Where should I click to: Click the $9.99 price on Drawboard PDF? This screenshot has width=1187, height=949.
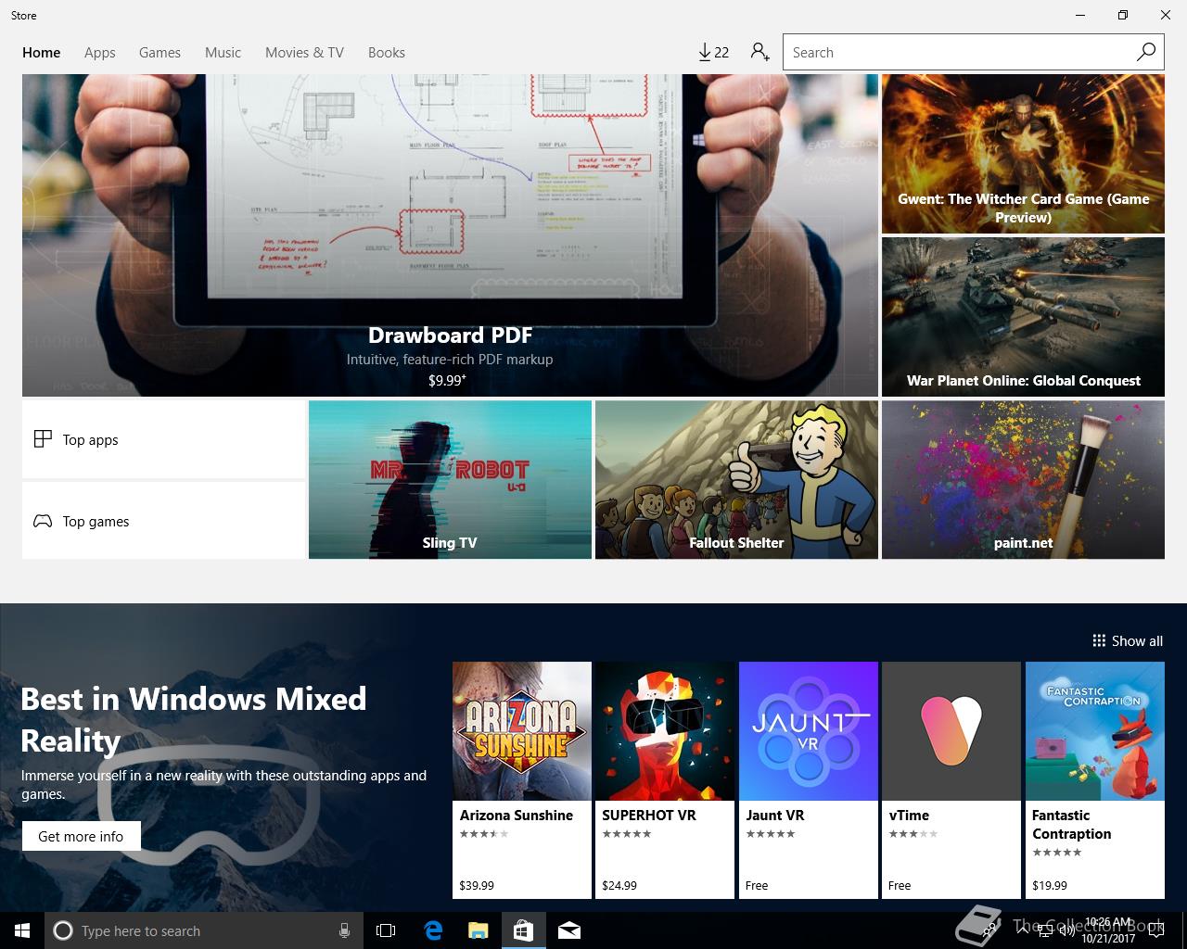click(x=447, y=380)
